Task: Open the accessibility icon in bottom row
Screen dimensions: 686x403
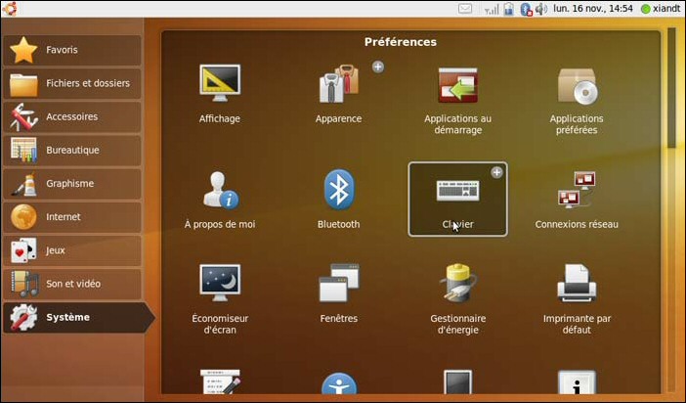Action: click(x=339, y=383)
